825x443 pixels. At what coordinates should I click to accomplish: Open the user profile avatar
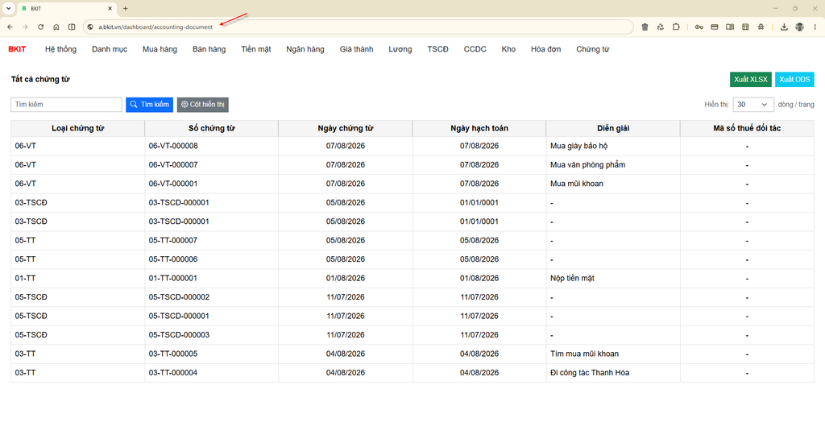(x=800, y=27)
